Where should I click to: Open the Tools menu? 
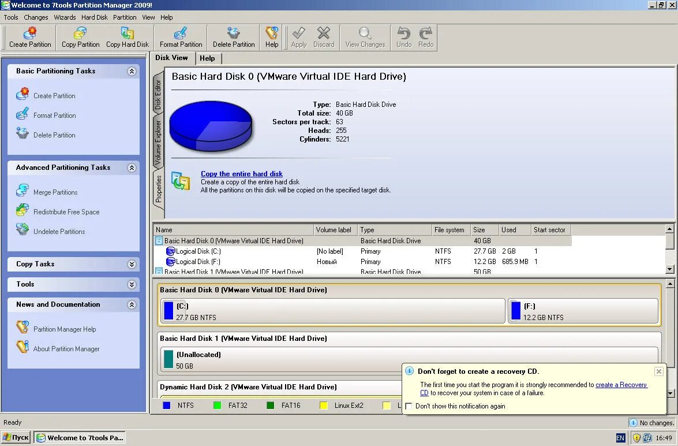point(11,17)
